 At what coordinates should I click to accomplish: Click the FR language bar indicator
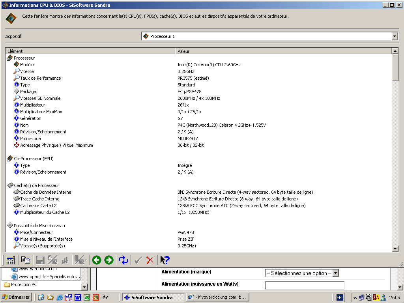pos(339,297)
